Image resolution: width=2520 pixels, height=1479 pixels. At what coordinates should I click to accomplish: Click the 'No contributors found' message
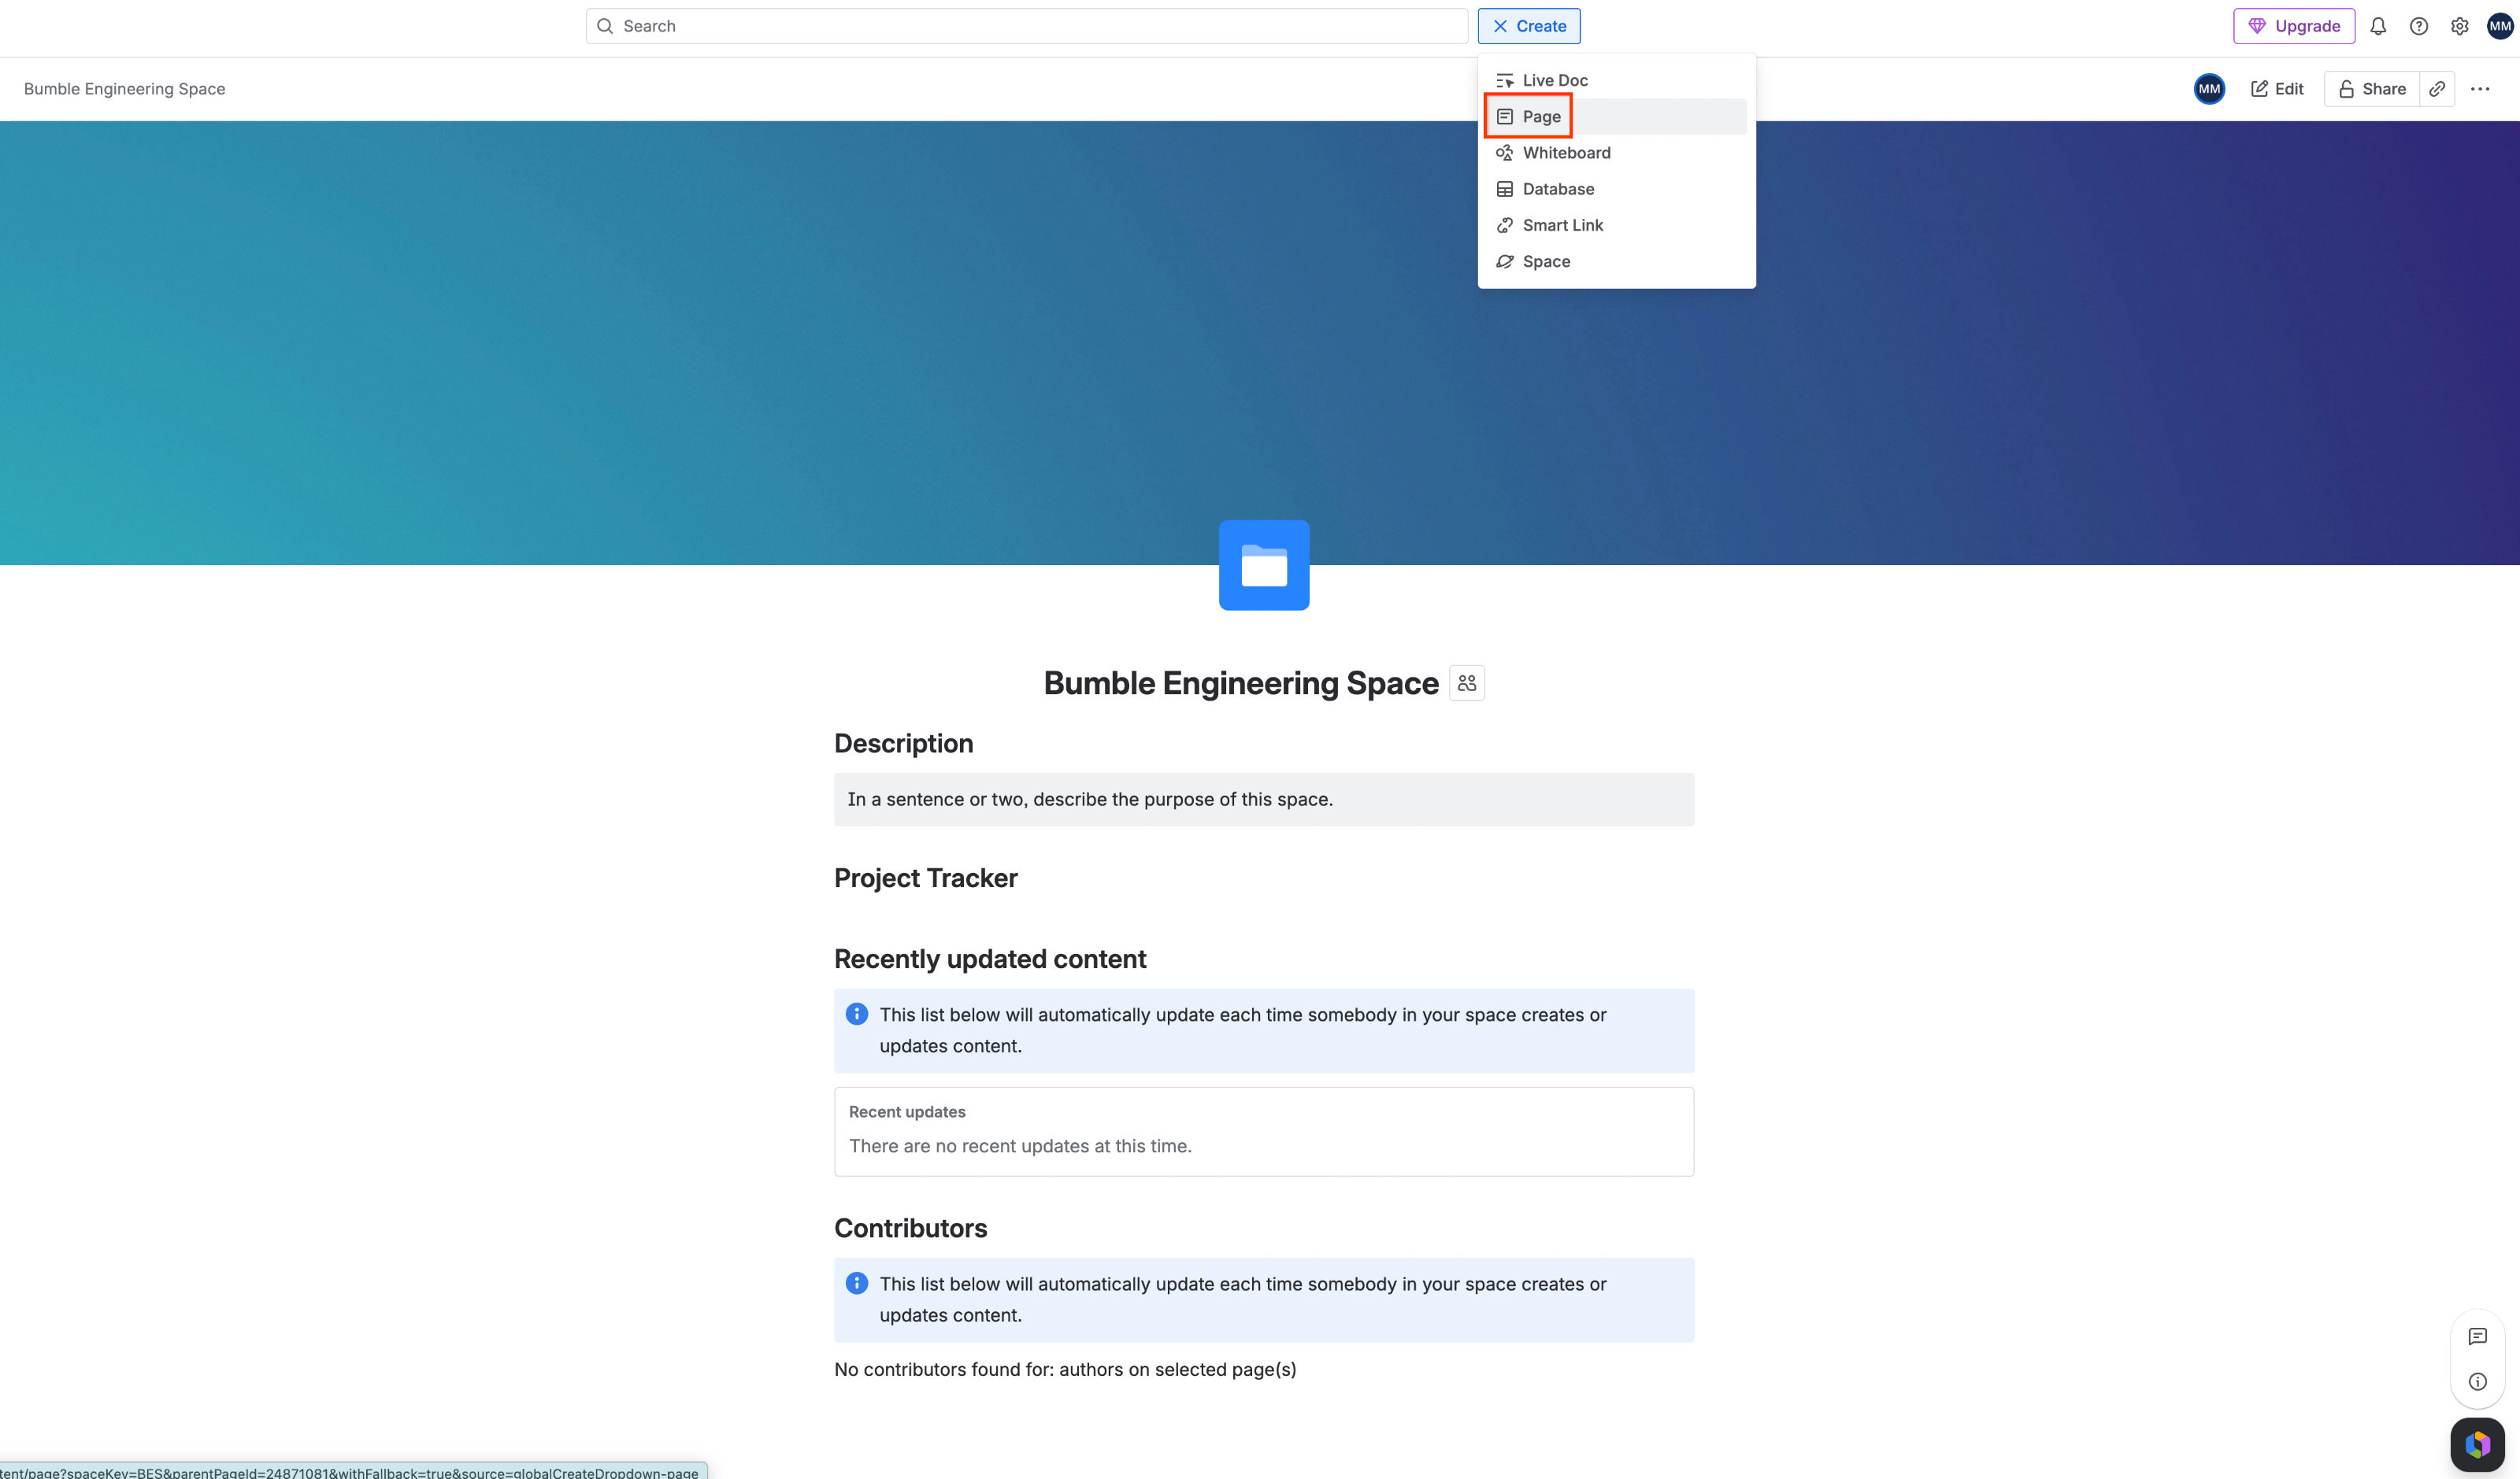point(1065,1369)
